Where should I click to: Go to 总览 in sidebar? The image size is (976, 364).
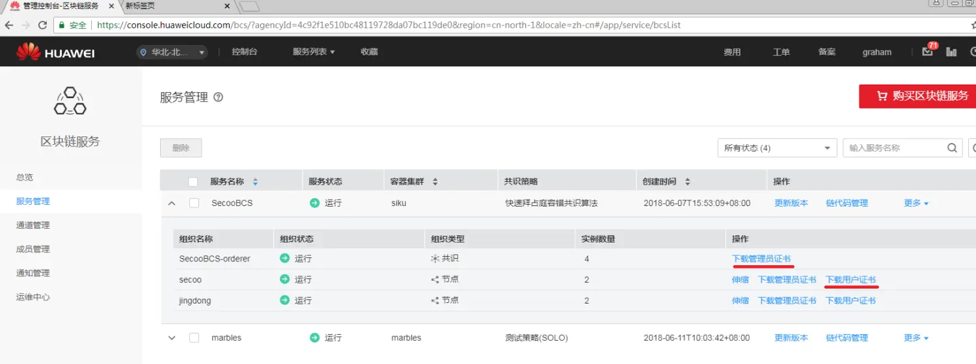[x=25, y=177]
